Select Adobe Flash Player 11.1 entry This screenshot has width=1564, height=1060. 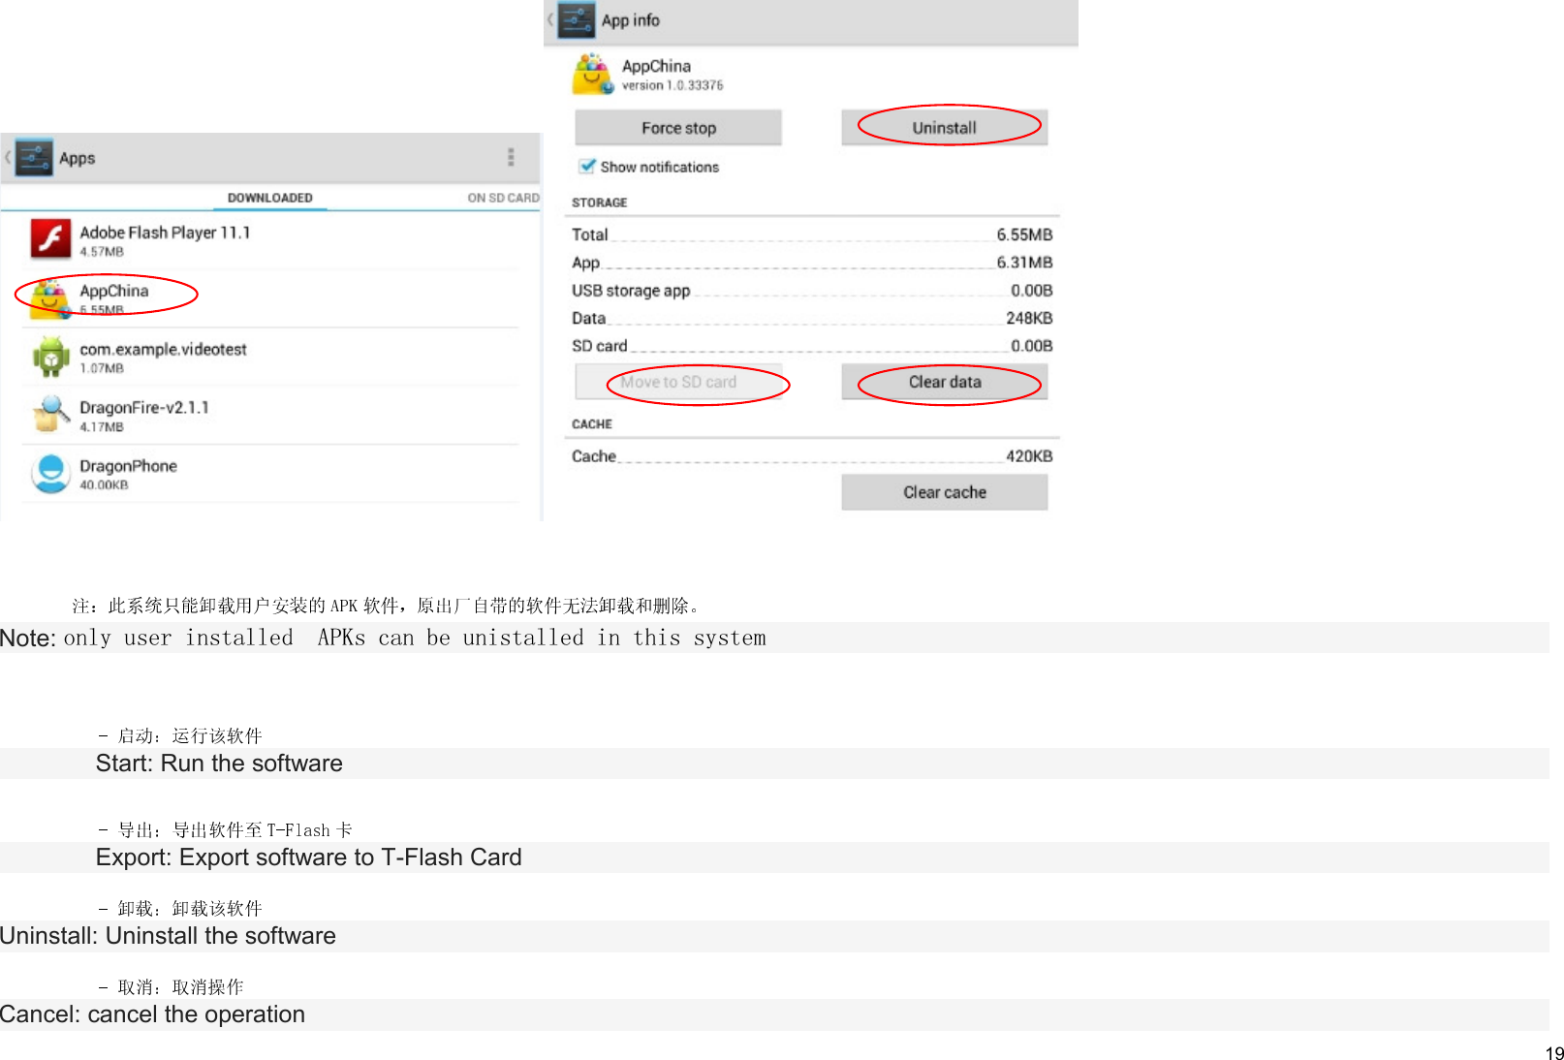coord(270,240)
